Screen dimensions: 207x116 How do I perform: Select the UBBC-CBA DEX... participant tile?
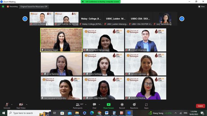tap(140, 19)
